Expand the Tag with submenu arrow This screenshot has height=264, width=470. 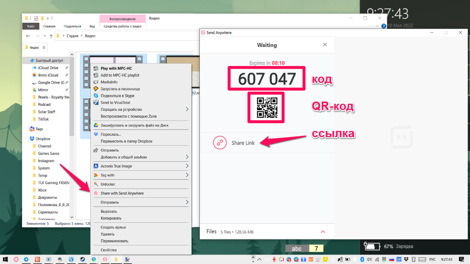pyautogui.click(x=187, y=175)
